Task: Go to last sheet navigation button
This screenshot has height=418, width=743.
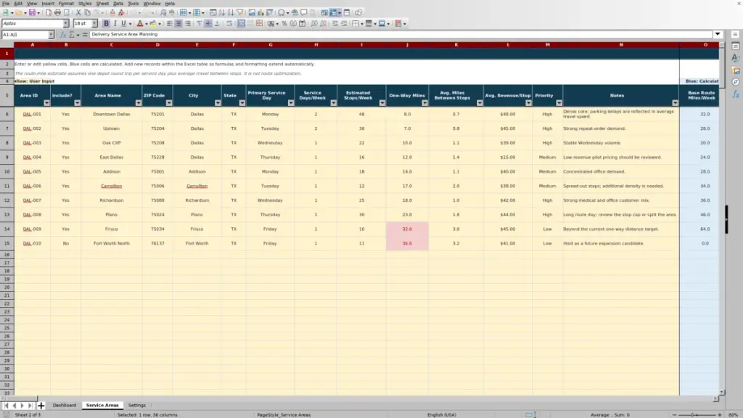Action: pyautogui.click(x=30, y=406)
